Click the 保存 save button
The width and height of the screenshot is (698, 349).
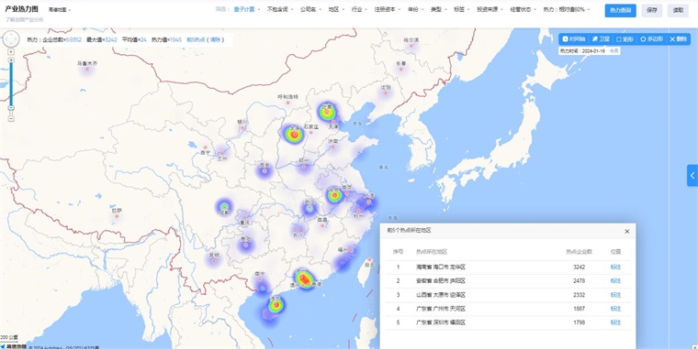click(x=652, y=10)
